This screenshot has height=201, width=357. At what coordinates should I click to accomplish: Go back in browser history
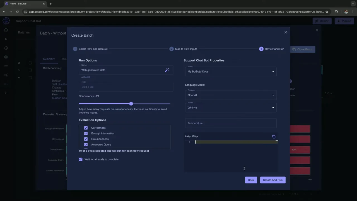click(4, 12)
